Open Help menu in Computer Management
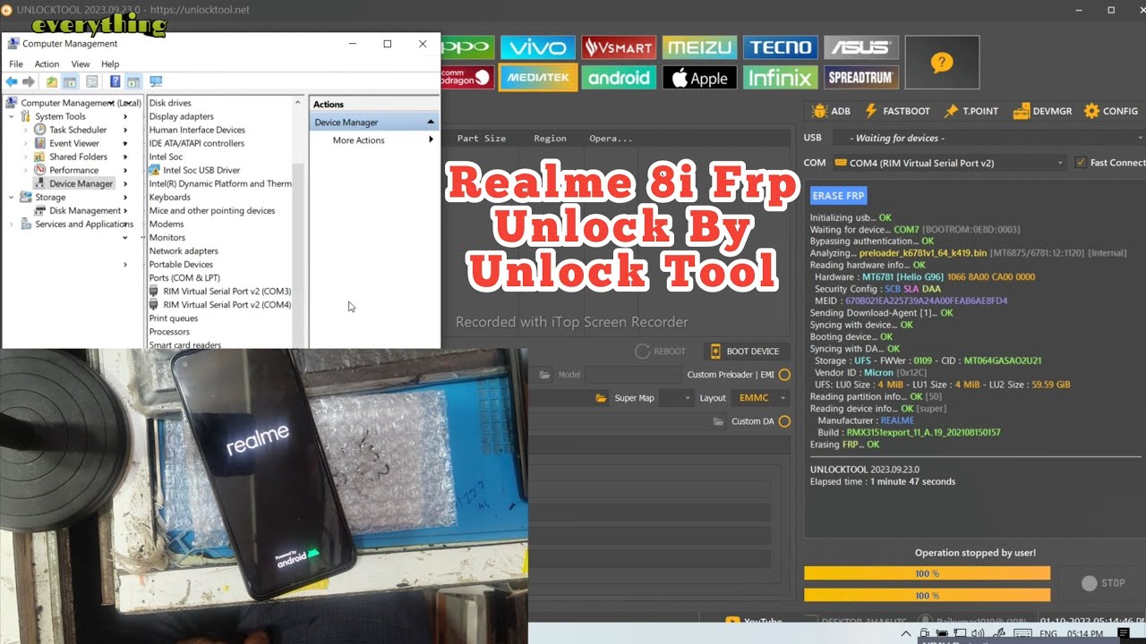 point(110,64)
